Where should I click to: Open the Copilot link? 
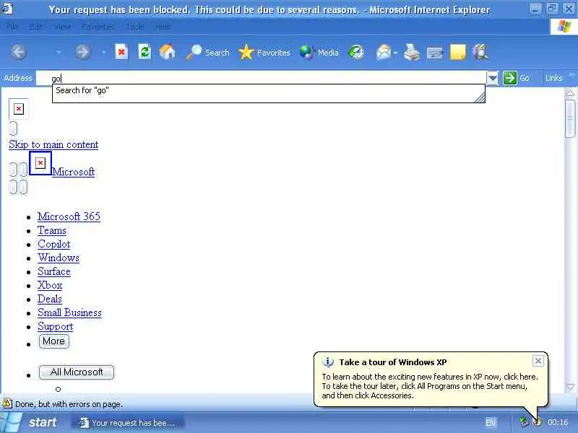pyautogui.click(x=53, y=244)
